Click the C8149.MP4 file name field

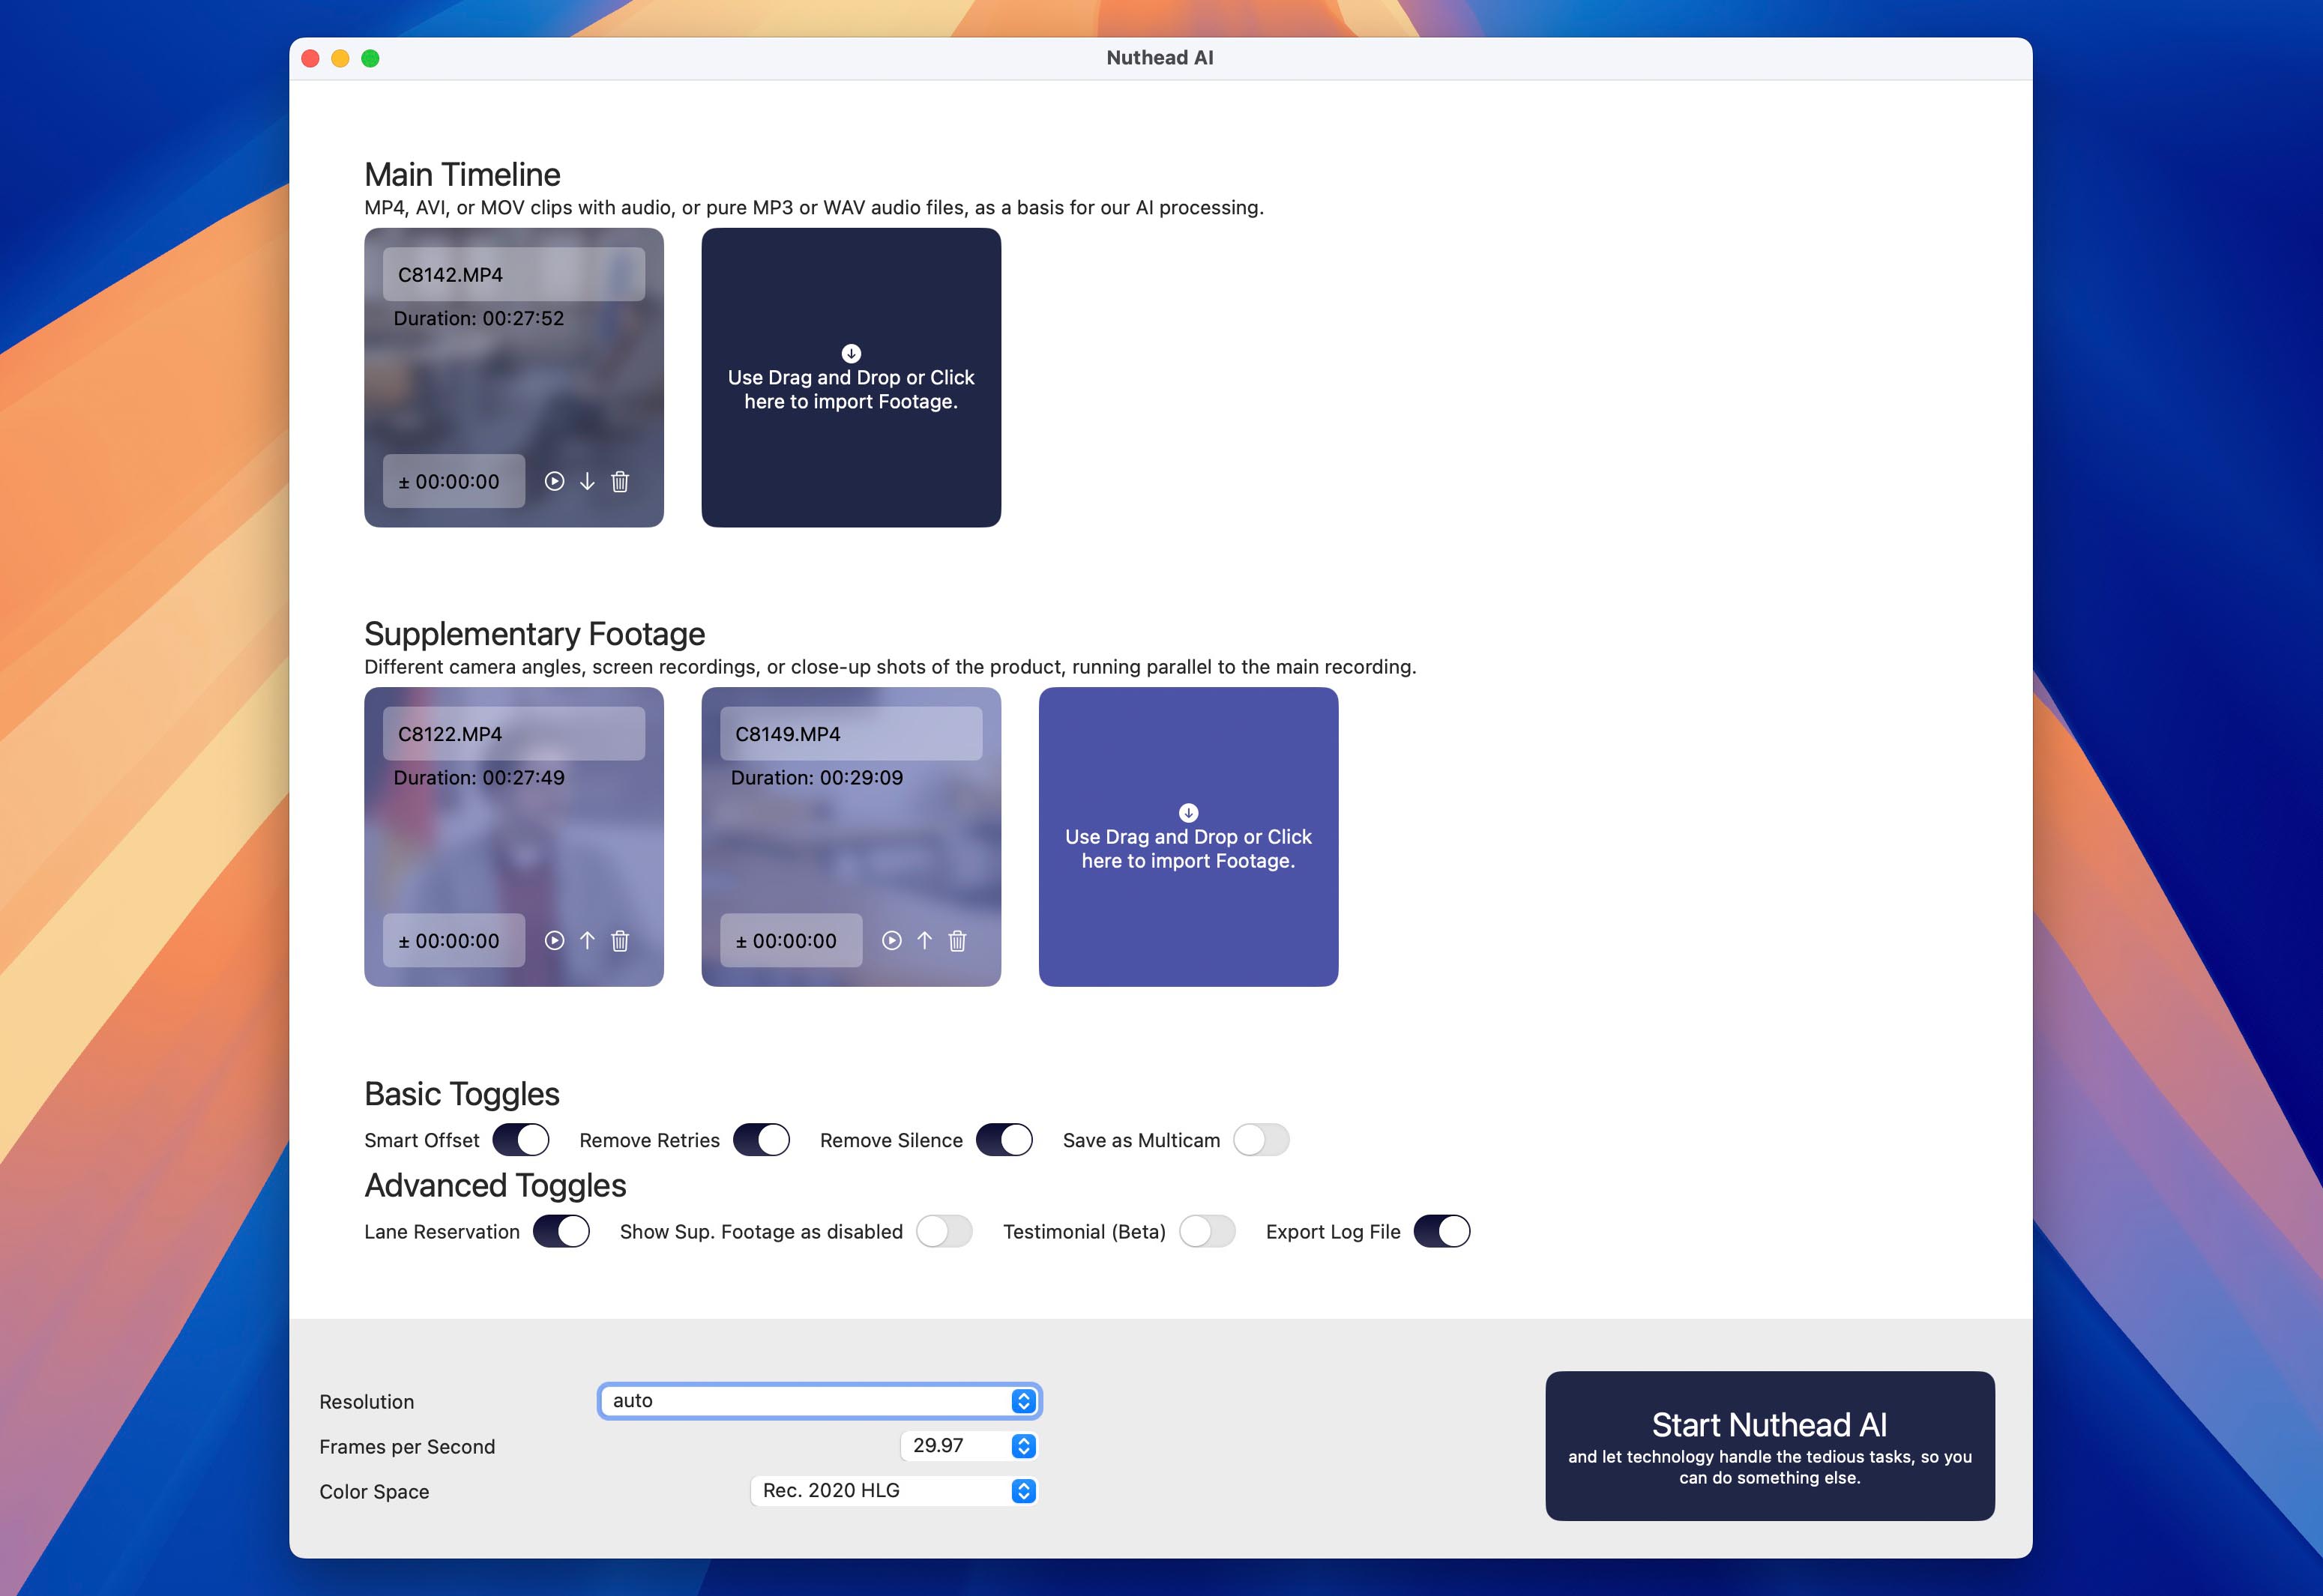852,734
